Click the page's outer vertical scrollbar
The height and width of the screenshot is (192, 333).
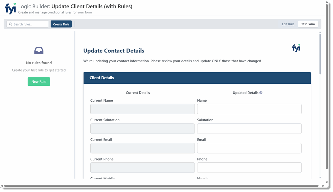[327, 86]
